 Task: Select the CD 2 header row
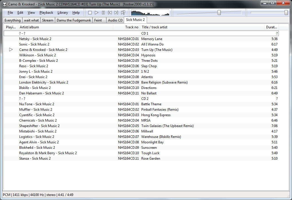tap(141, 99)
